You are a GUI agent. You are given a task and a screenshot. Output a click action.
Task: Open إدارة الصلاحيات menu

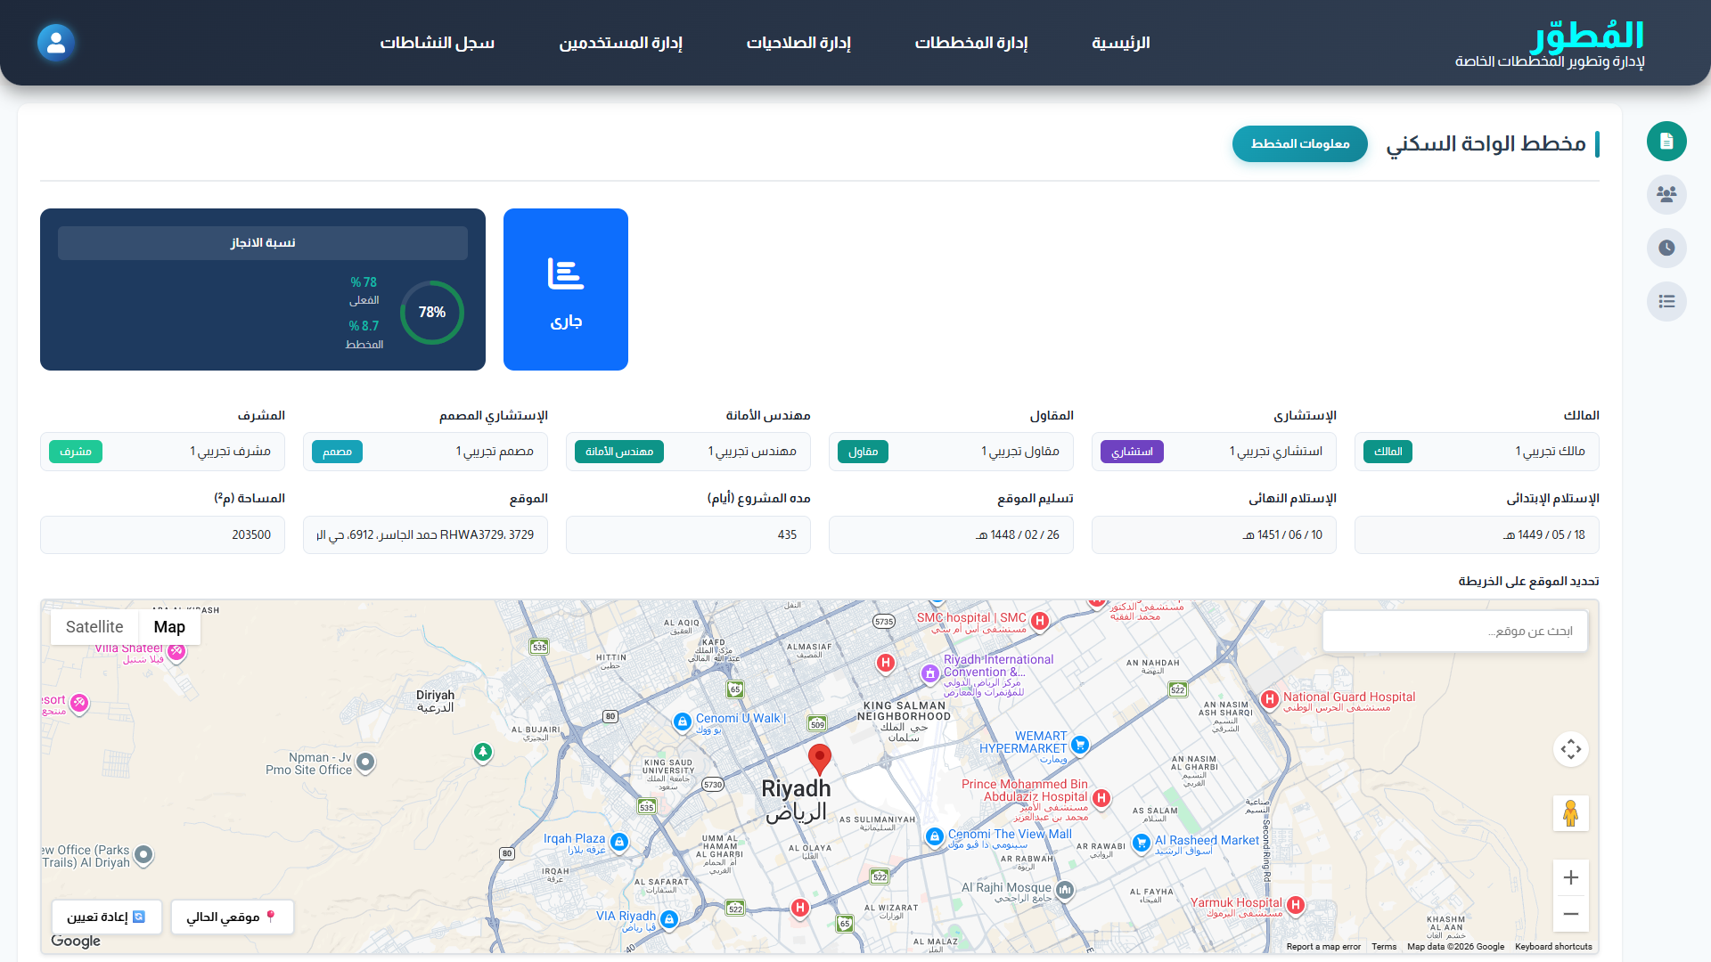(x=798, y=43)
